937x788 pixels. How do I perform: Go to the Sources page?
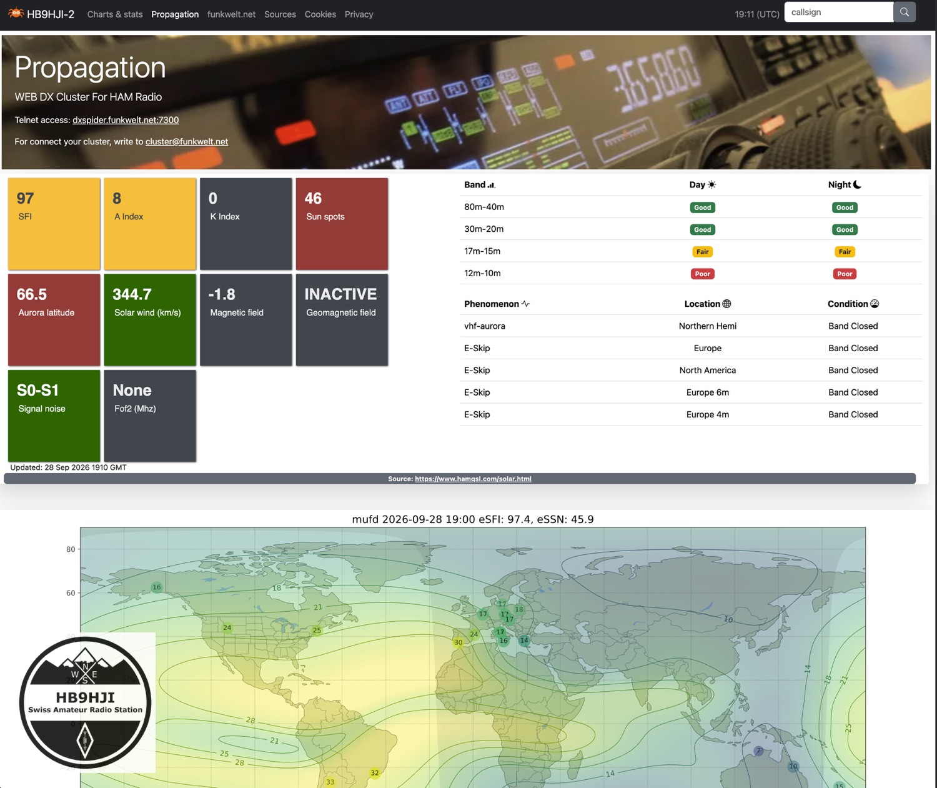(280, 14)
